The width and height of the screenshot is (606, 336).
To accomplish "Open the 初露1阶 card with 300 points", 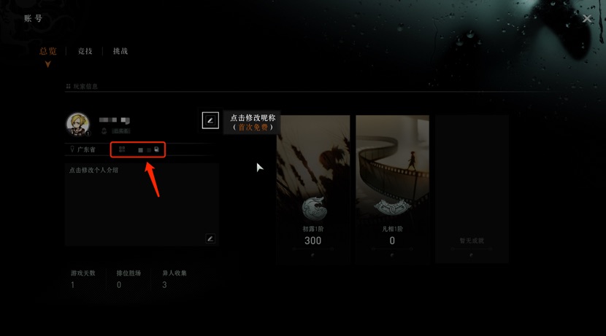I will pos(313,189).
